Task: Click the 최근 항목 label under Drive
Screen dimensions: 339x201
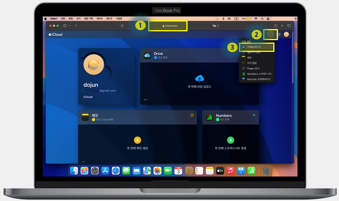Action: pos(162,57)
